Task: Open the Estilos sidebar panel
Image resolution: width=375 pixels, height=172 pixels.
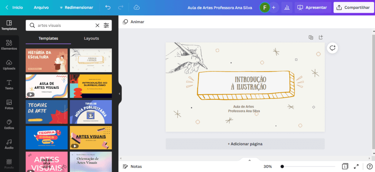Action: (9, 124)
